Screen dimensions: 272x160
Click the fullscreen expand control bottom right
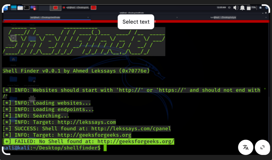[x=262, y=147]
